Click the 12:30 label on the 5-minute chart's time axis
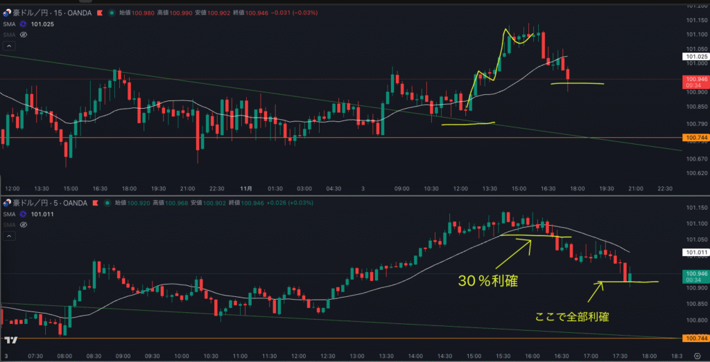The width and height of the screenshot is (710, 362). tap(328, 356)
